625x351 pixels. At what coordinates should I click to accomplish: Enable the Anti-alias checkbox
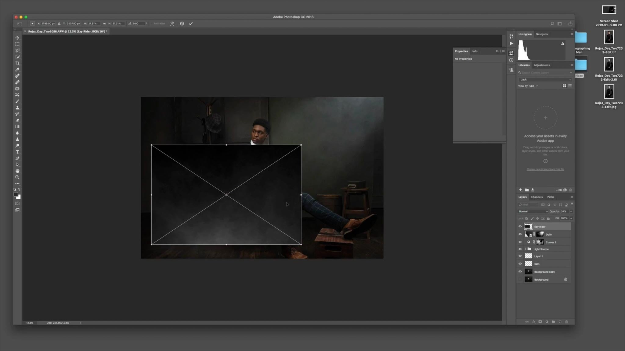[152, 23]
